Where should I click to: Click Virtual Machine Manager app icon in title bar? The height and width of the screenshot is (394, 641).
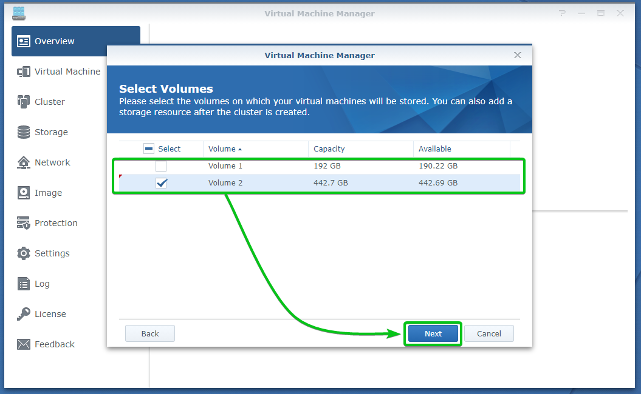(19, 13)
